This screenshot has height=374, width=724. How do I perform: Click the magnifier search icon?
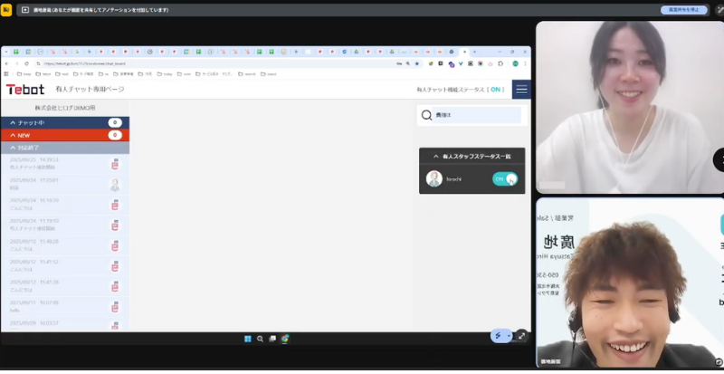pos(426,116)
